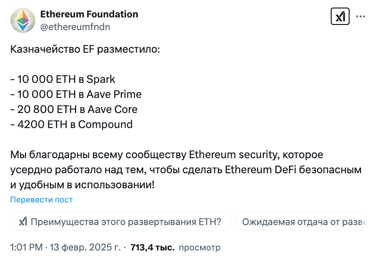Open the three-dot more options menu
The height and width of the screenshot is (258, 376).
pos(360,17)
